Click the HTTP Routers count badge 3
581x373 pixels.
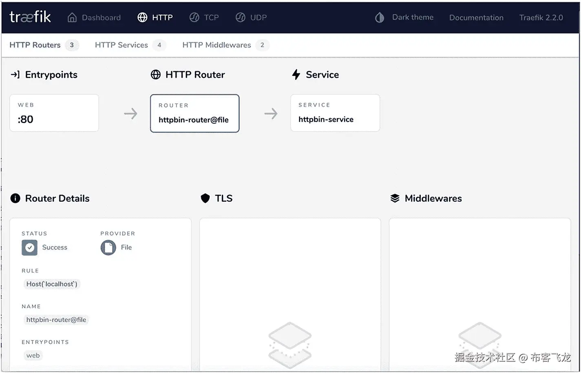pos(72,45)
